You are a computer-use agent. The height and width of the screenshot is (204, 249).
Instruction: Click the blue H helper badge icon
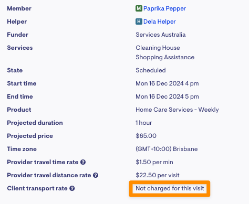[139, 22]
